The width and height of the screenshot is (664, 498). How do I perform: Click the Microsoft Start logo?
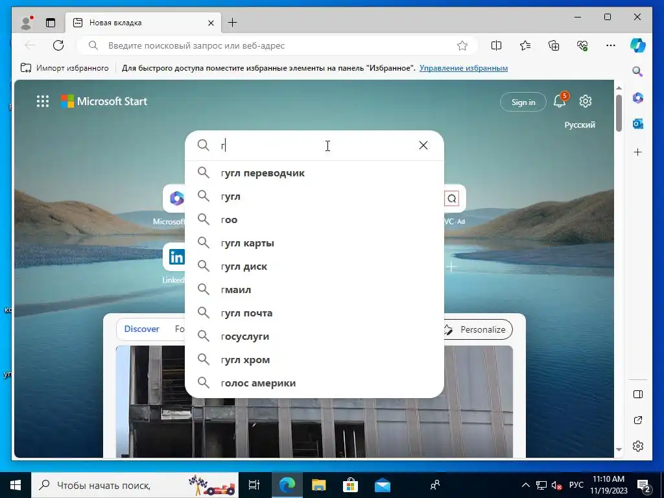pyautogui.click(x=104, y=101)
